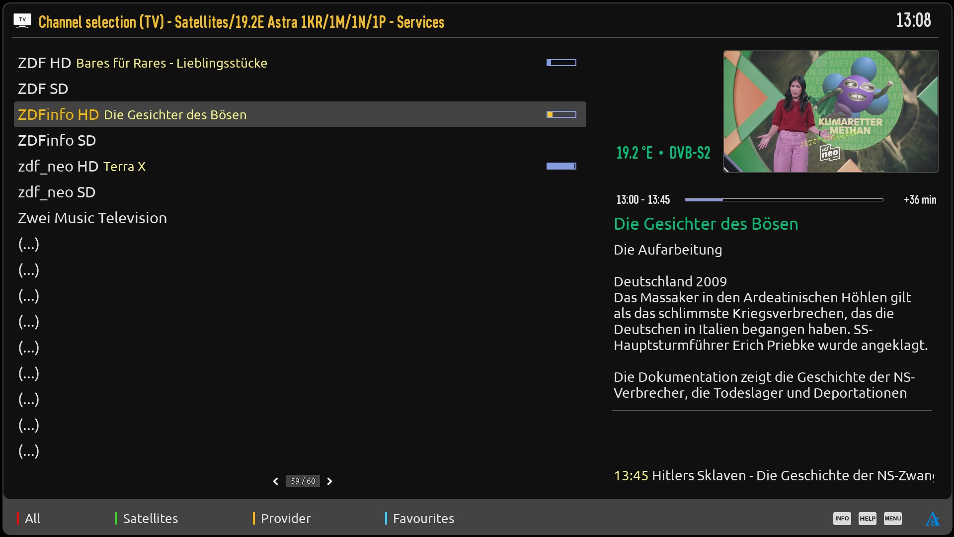Click the ZDF HD progress indicator

click(561, 63)
